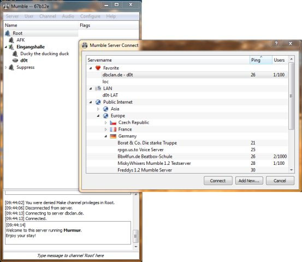The width and height of the screenshot is (302, 262).
Task: Click the Public Internet globe icon
Action: (x=98, y=102)
